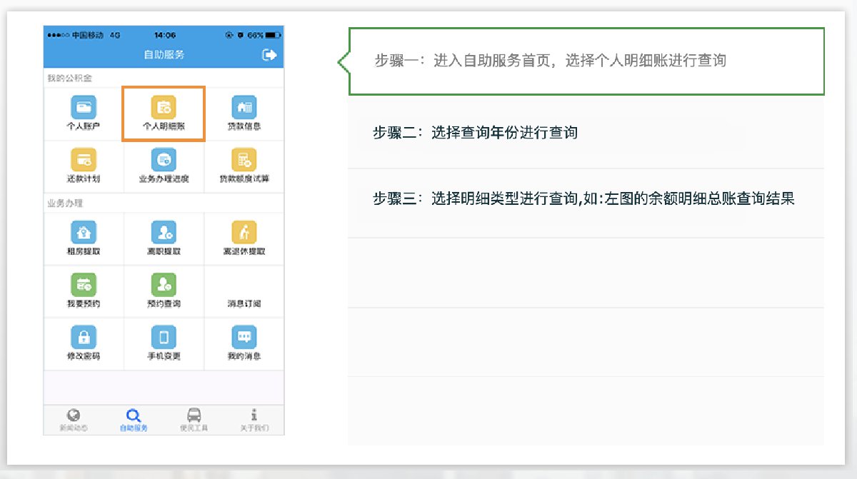Click the logout icon in the header
This screenshot has height=479, width=857.
[269, 55]
